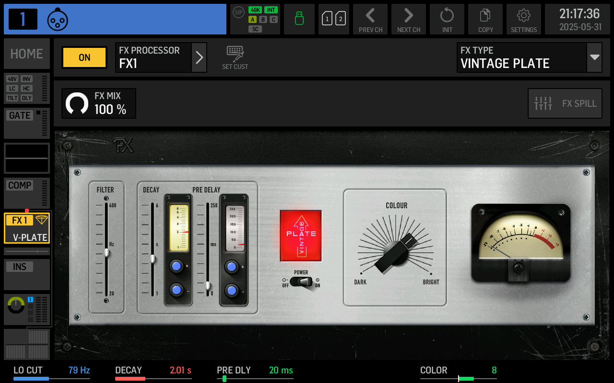Expand the FX PROCESSOR chevron
Image resolution: width=614 pixels, height=383 pixels.
[199, 57]
